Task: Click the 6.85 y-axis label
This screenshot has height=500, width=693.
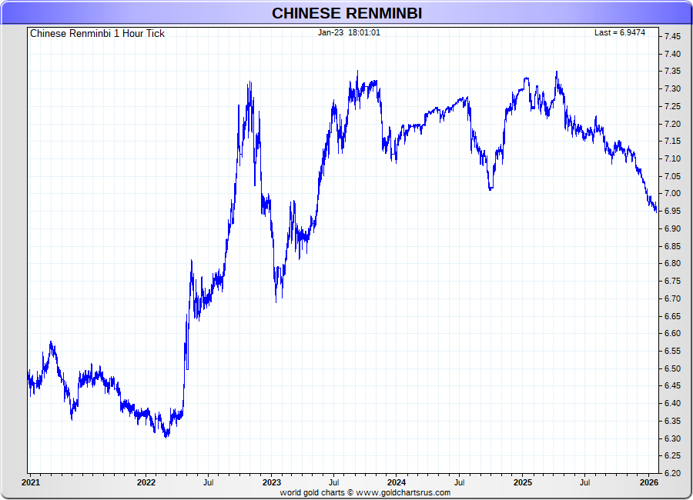Action: tap(672, 246)
